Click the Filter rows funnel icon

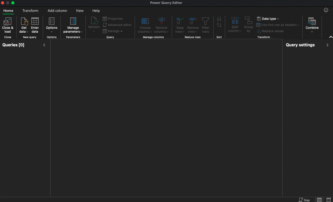click(x=205, y=21)
